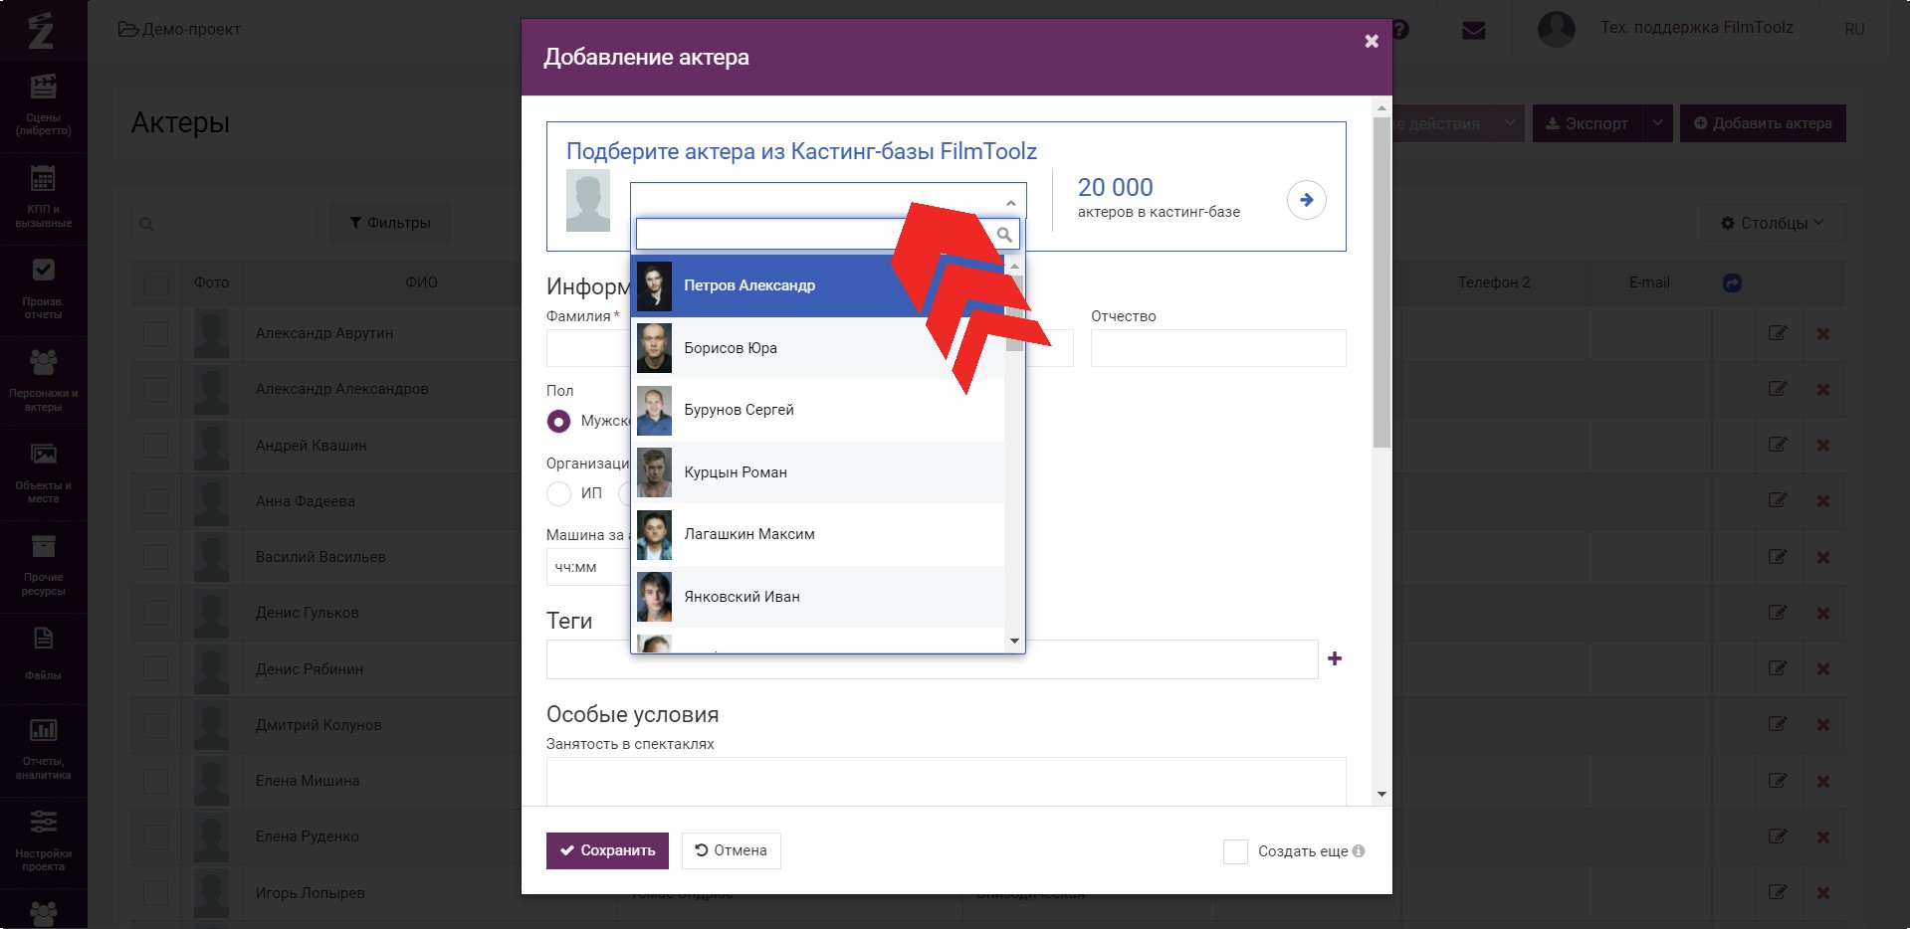Open the messages envelope icon
This screenshot has height=929, width=1910.
click(x=1473, y=30)
